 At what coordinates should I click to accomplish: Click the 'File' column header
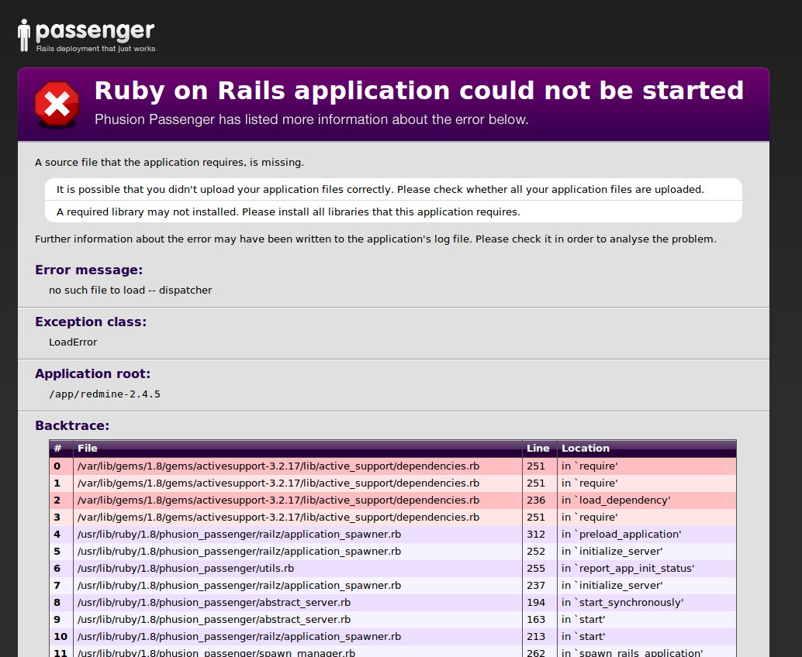(x=88, y=448)
